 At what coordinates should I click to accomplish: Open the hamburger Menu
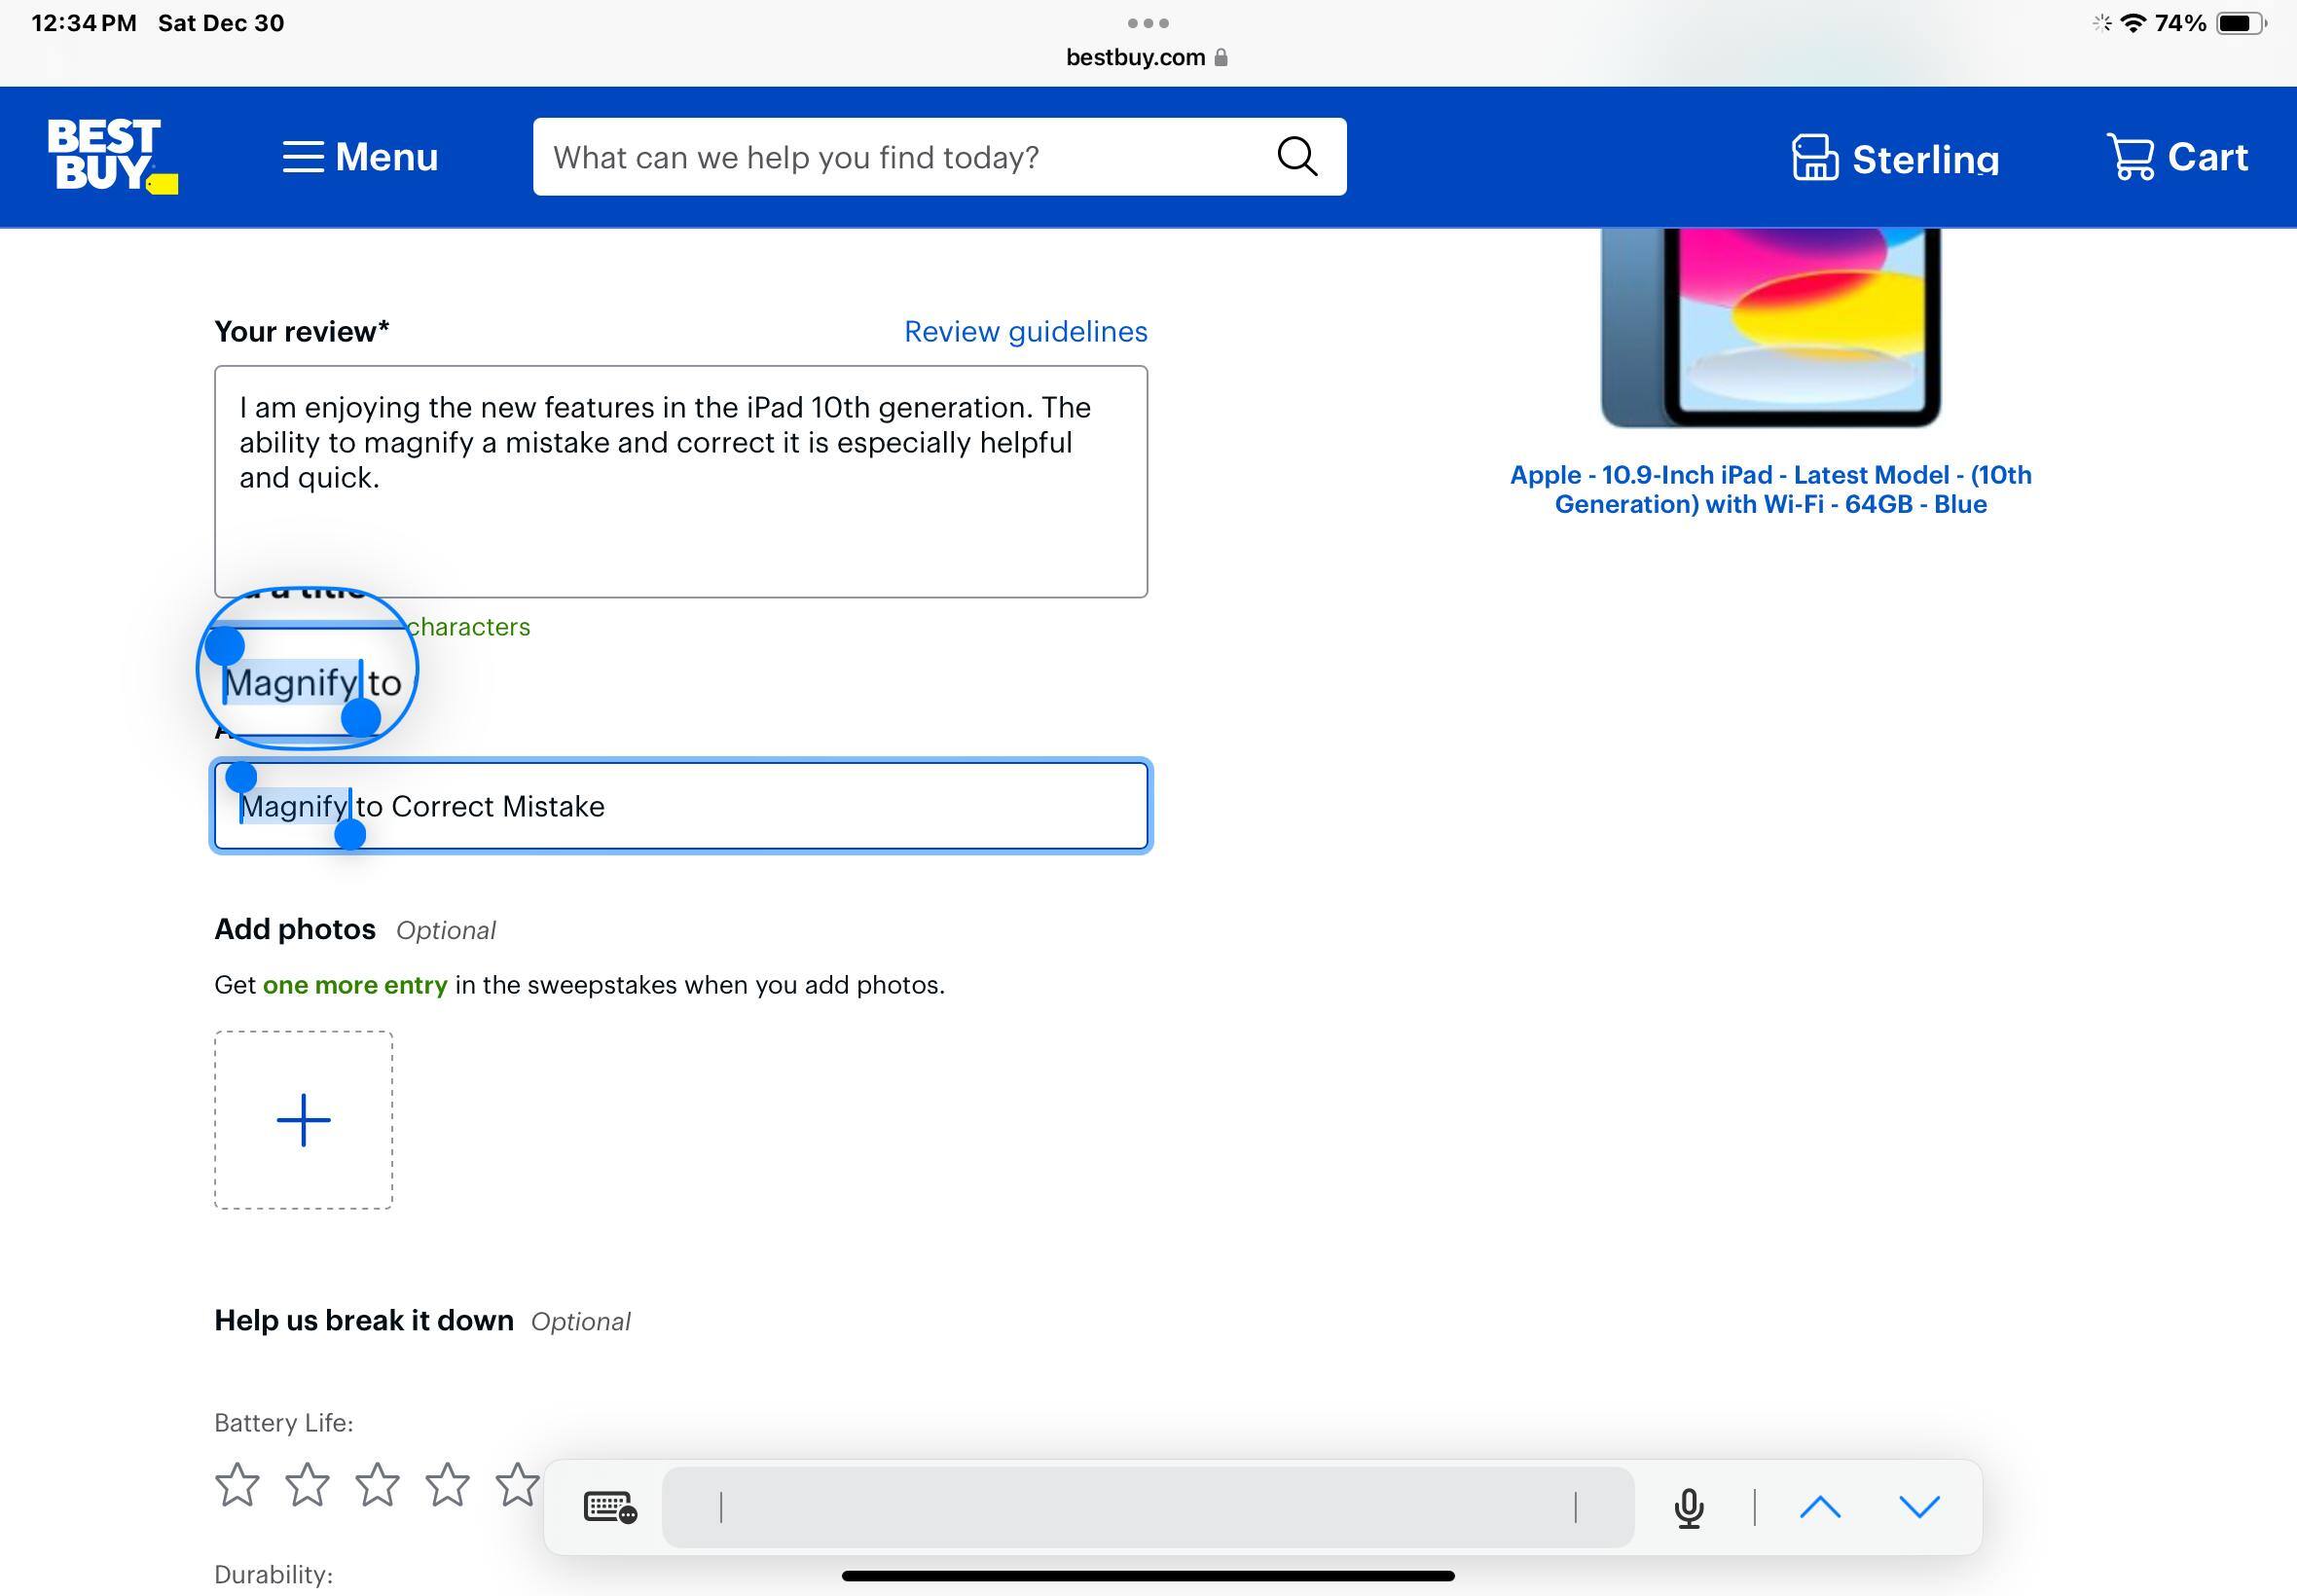coord(360,157)
